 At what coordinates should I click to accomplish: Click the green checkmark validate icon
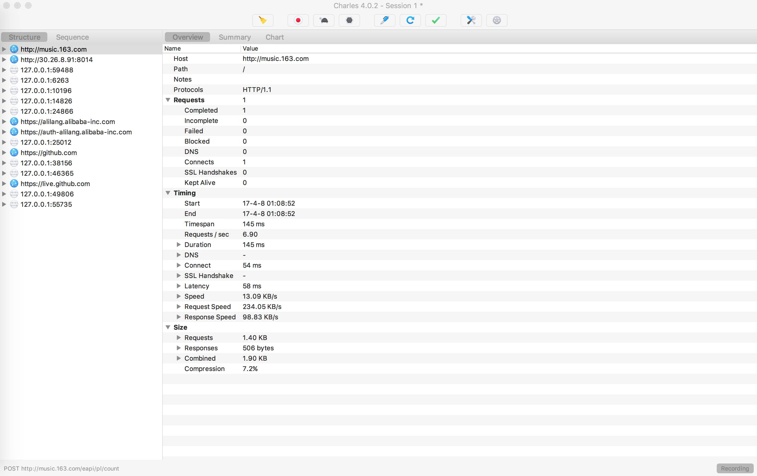click(436, 20)
